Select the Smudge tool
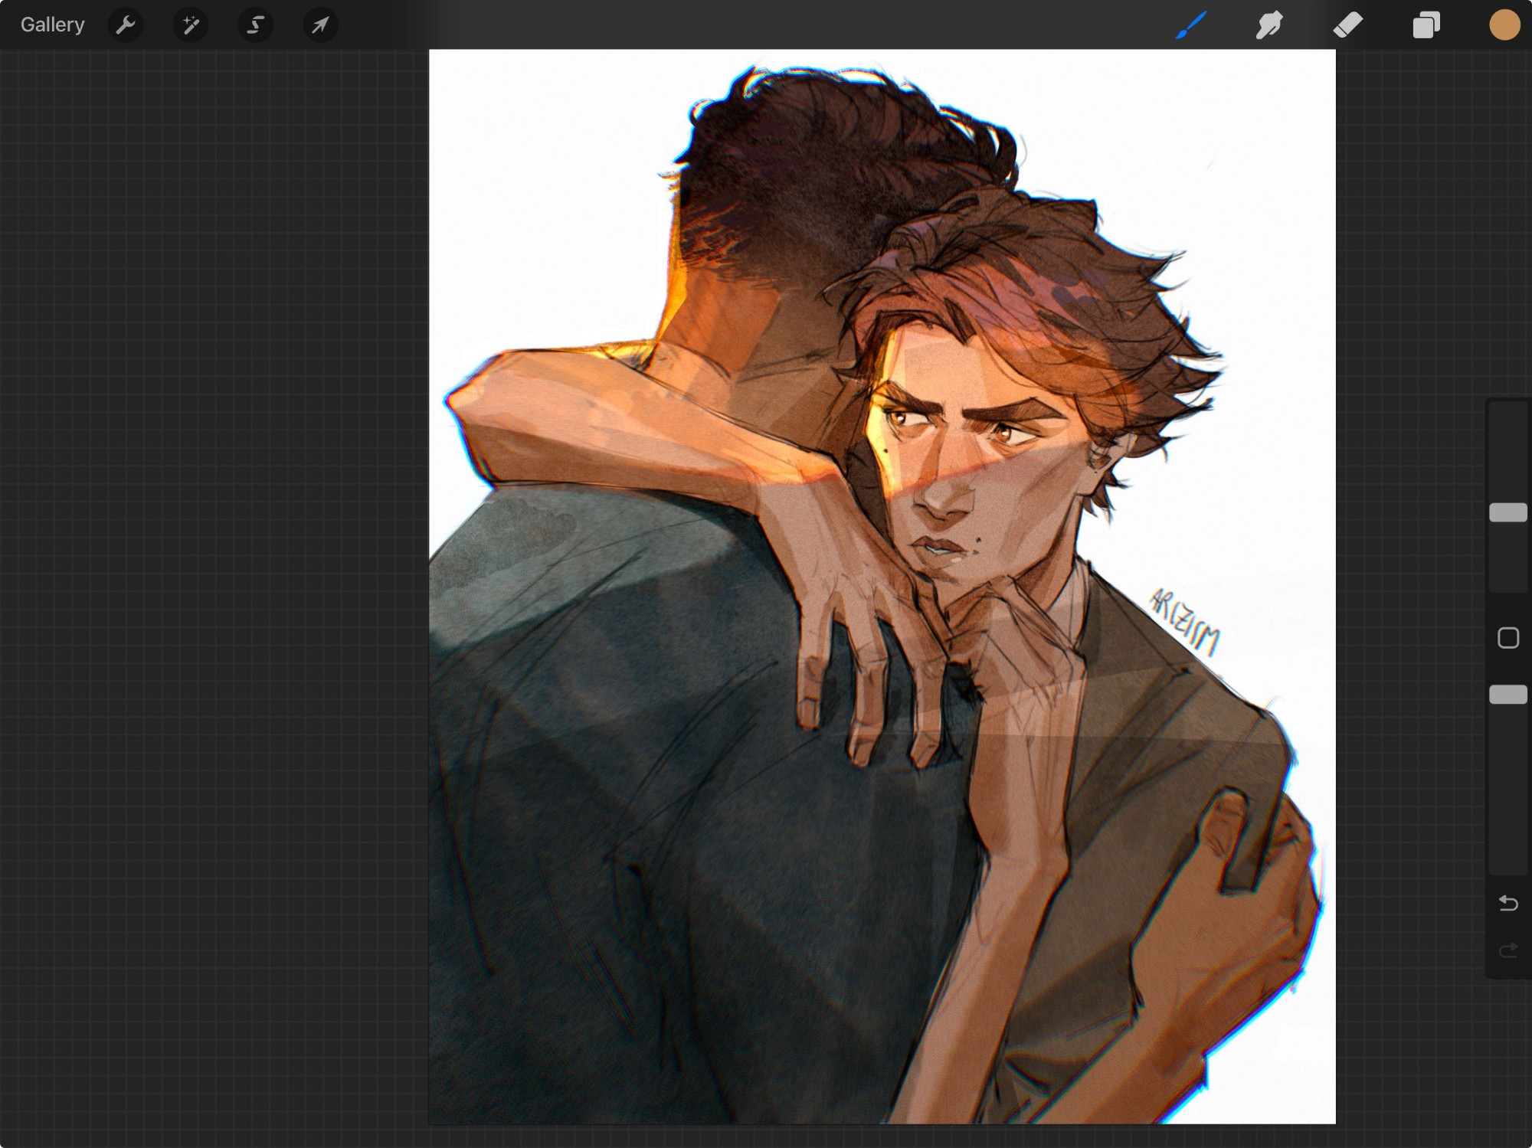Screen dimensions: 1532x1148 coord(1269,25)
